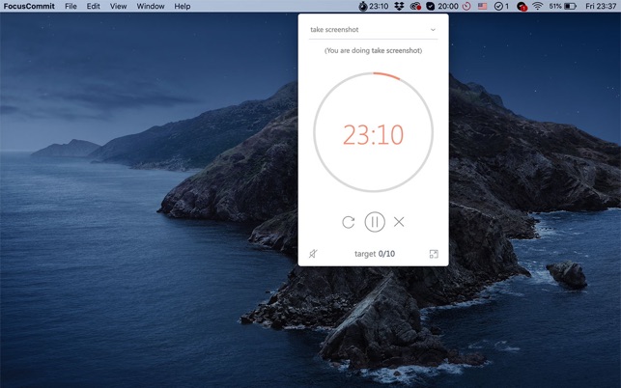The width and height of the screenshot is (621, 388).
Task: Open the Dropbox menu bar icon
Action: [x=399, y=7]
